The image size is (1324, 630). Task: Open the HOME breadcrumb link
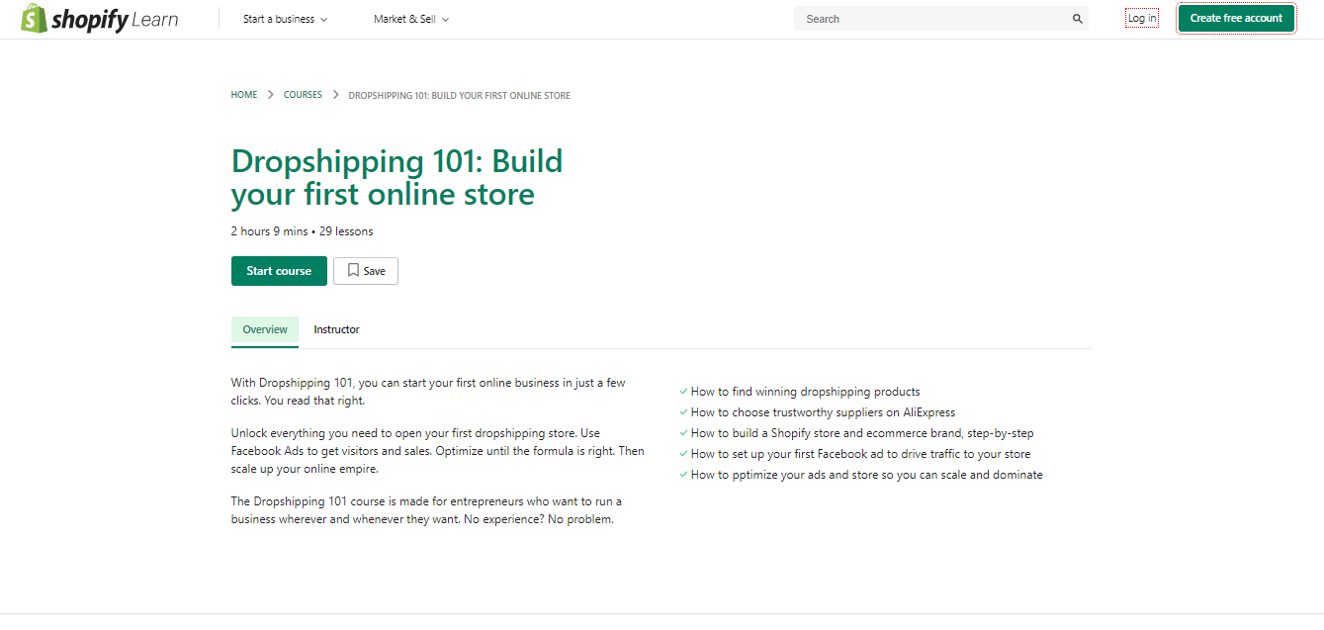point(243,94)
